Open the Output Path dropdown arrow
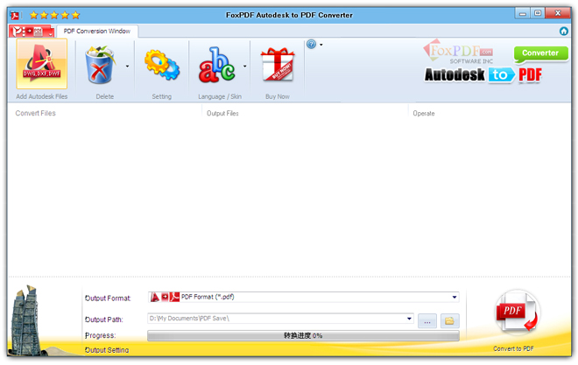Image resolution: width=578 pixels, height=365 pixels. tap(409, 319)
